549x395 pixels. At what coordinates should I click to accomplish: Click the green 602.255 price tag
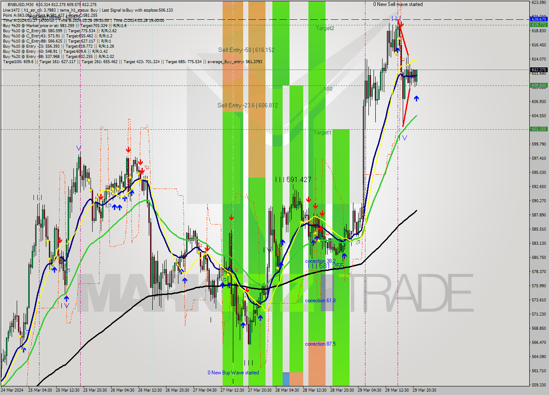[539, 129]
